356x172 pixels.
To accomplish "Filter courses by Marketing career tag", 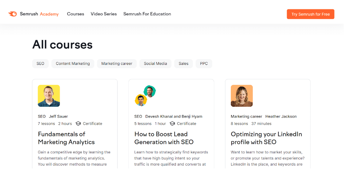I will coord(117,63).
